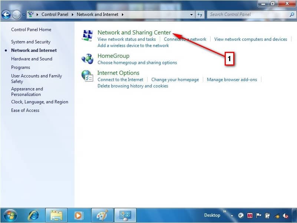Open Clock, Language, and Region
The width and height of the screenshot is (297, 223).
click(40, 102)
